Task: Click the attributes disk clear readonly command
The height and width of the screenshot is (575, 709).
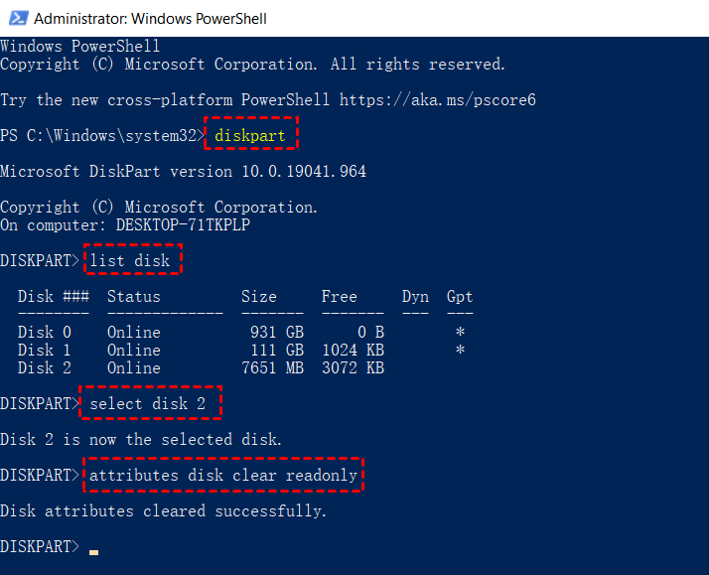Action: pyautogui.click(x=223, y=476)
